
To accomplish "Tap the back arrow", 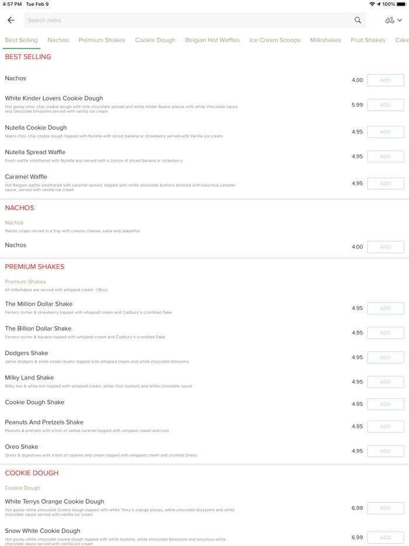I will point(11,20).
